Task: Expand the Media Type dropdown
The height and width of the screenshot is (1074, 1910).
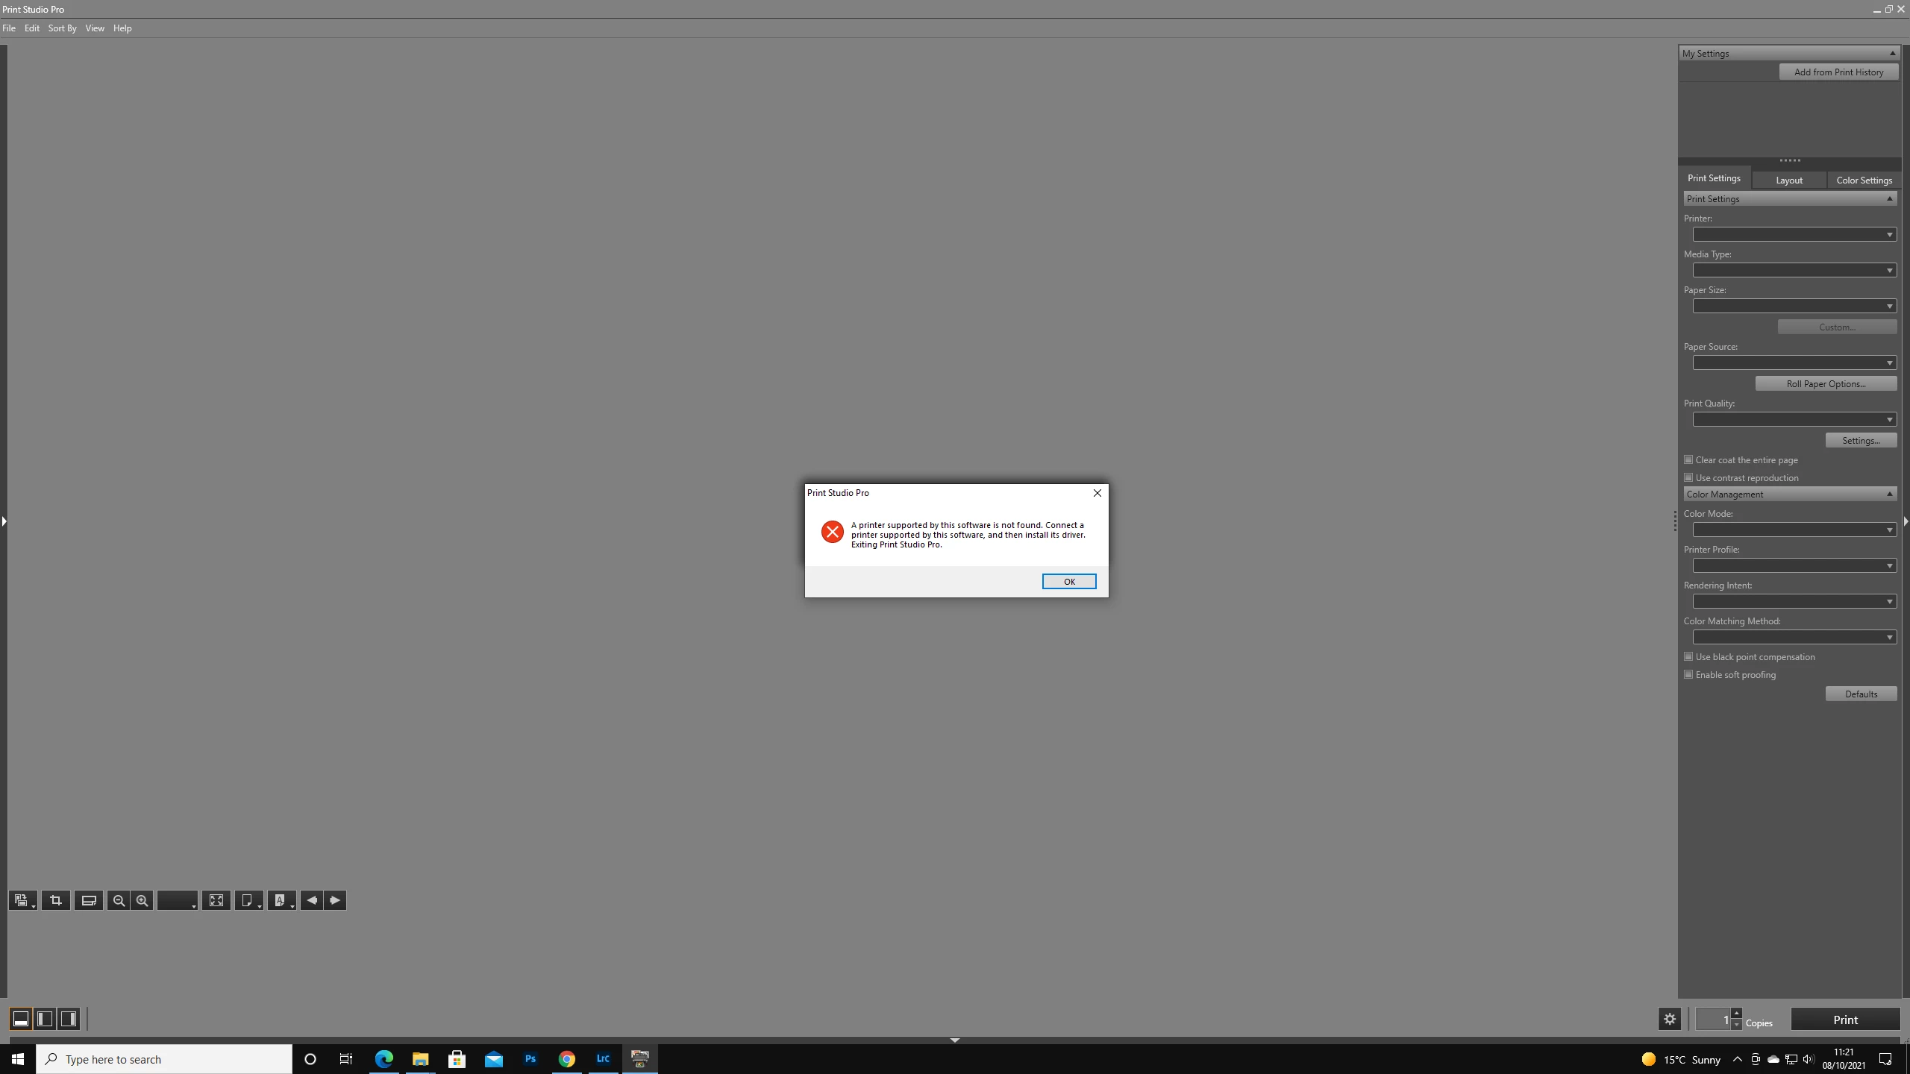Action: (1794, 271)
